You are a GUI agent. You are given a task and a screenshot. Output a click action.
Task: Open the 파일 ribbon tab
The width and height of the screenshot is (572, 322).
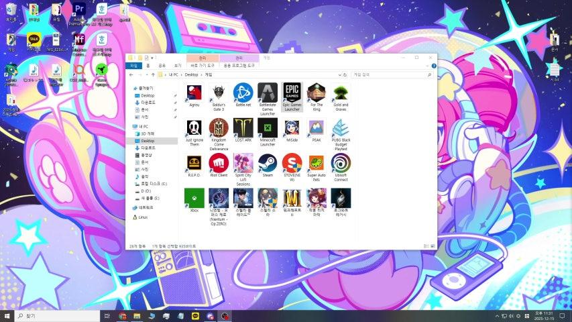click(x=133, y=66)
